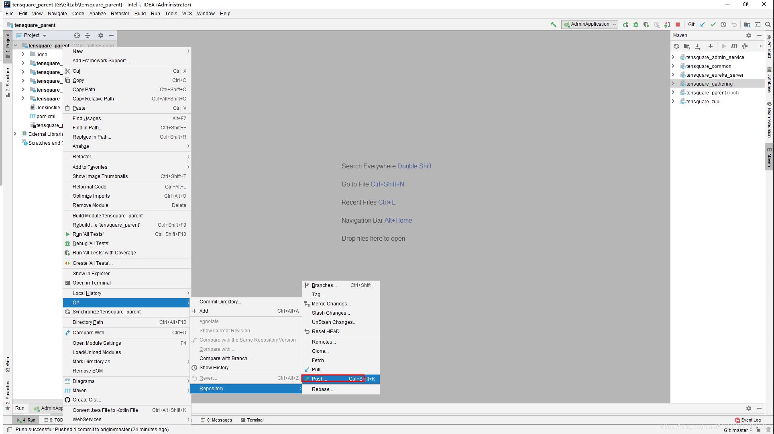Click Fetch in Git Repository submenu

(318, 360)
